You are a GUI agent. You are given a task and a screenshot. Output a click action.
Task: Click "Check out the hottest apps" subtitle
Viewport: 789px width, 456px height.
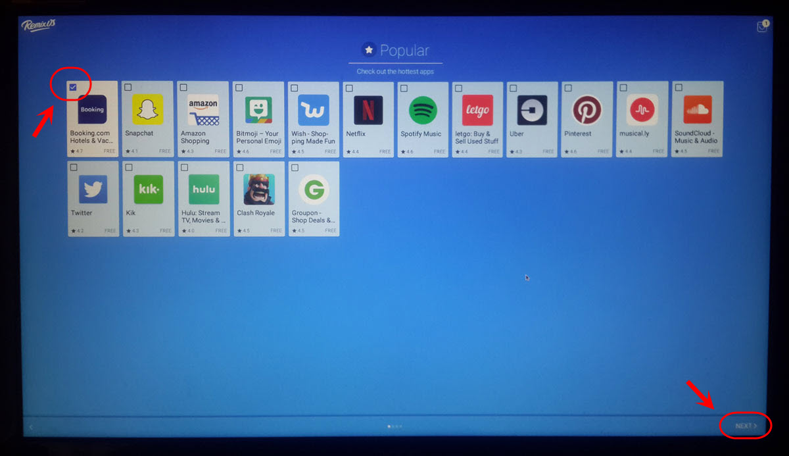tap(395, 71)
